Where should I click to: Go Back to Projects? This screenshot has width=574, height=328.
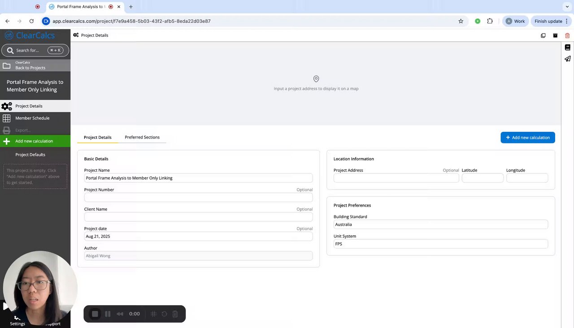pos(30,65)
